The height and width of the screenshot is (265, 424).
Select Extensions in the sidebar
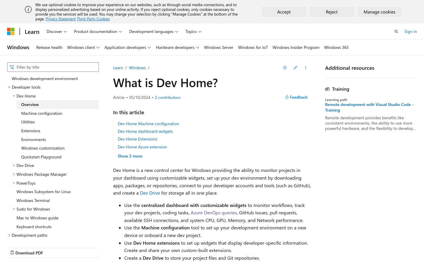31,131
